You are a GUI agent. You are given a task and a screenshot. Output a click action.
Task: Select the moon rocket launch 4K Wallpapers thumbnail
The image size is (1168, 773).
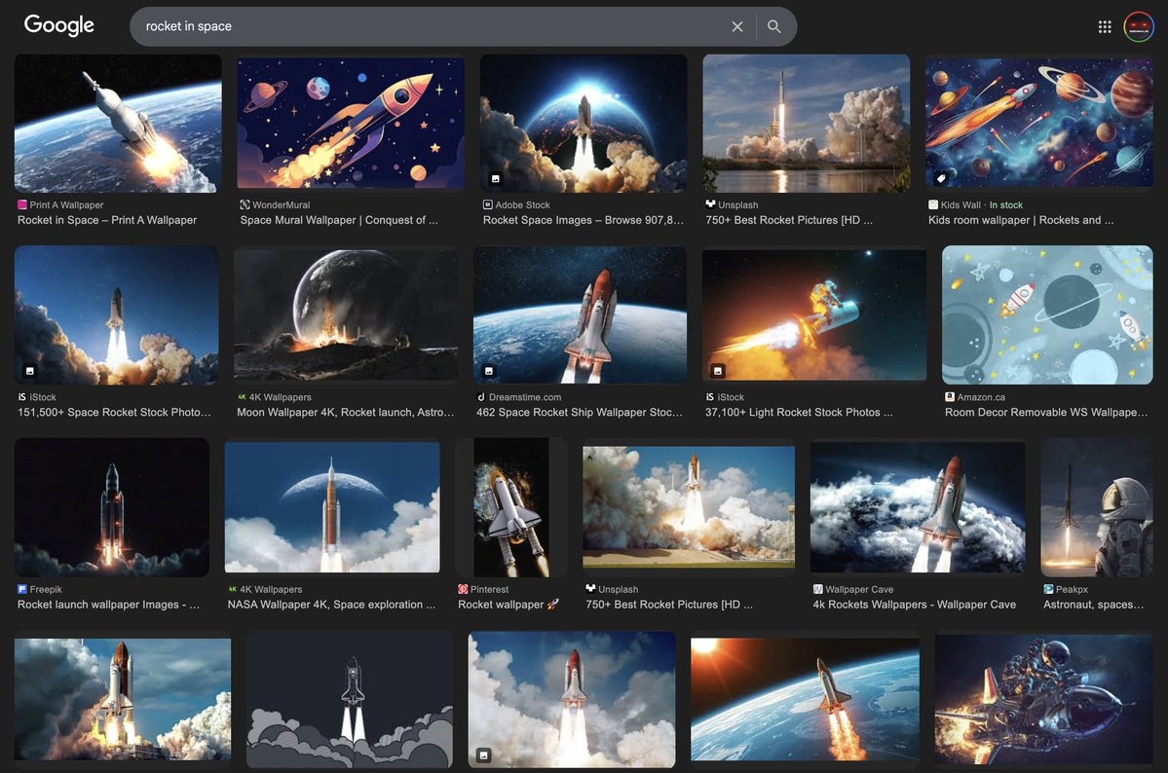point(346,315)
